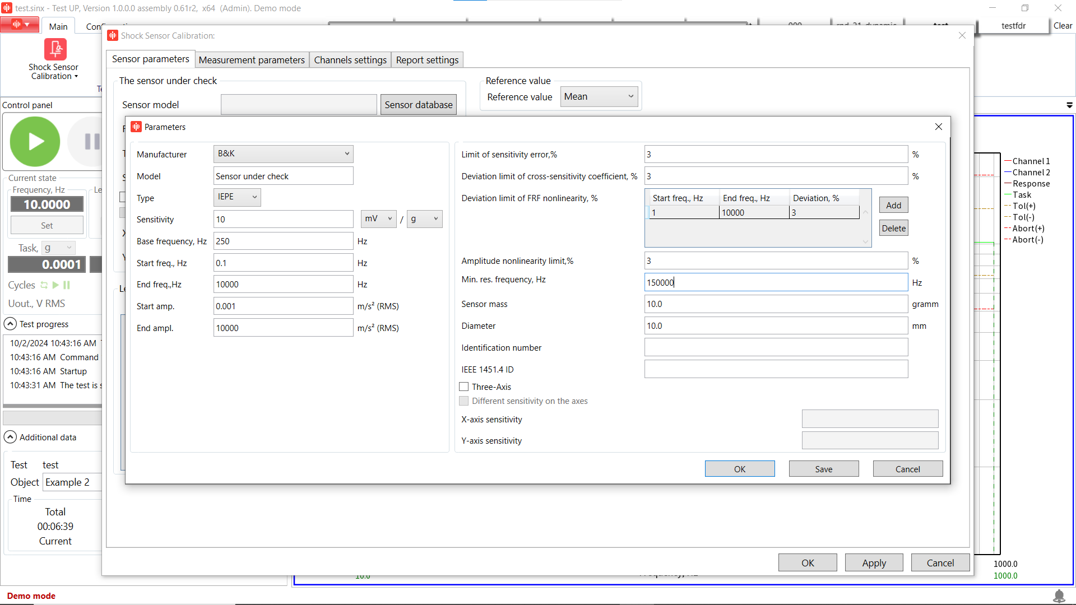The width and height of the screenshot is (1076, 605).
Task: Select the Deviation cell value 3 in table
Action: click(x=824, y=212)
